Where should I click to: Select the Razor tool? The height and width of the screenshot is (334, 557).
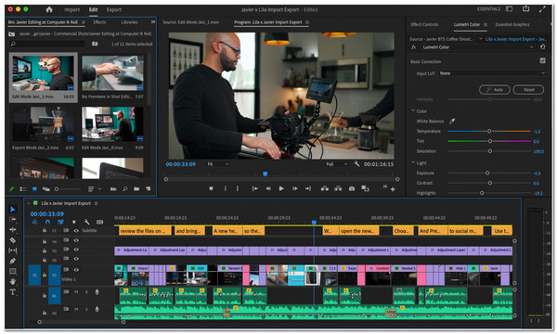tap(13, 240)
